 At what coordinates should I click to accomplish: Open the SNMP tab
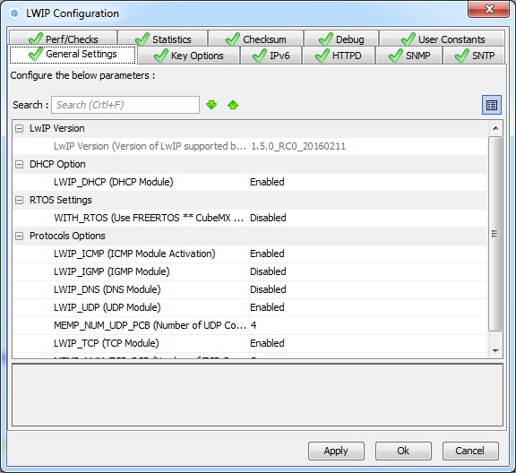coord(409,56)
